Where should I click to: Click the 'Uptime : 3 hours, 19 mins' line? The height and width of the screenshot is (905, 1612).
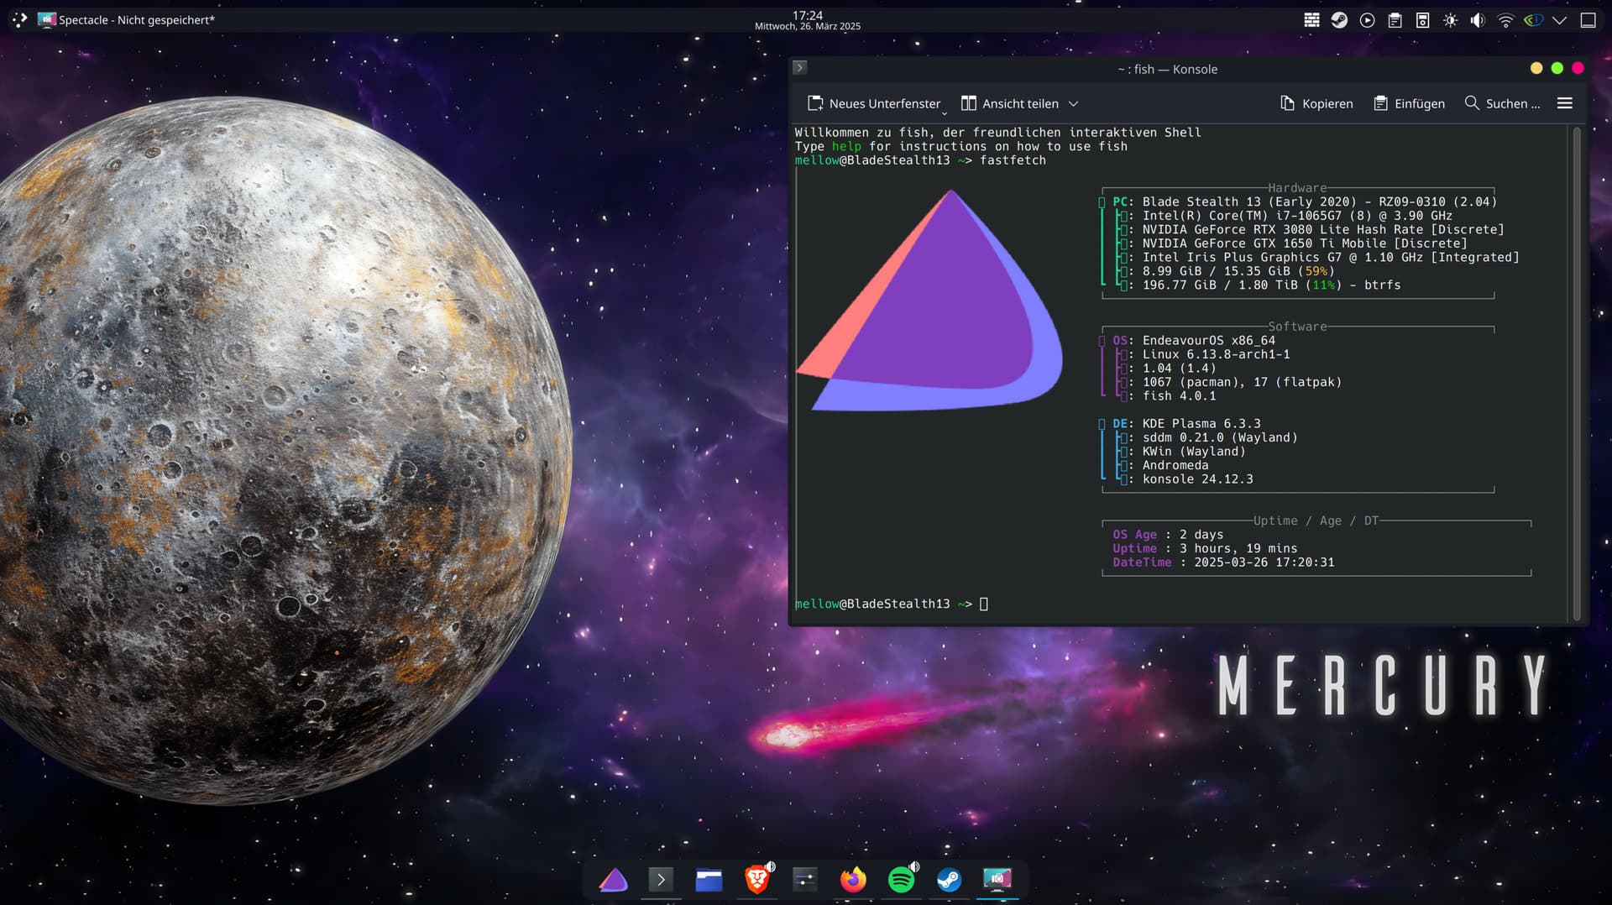pyautogui.click(x=1205, y=548)
